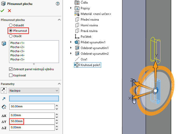Click the distance field showing 50.00mm
Screen dimensions: 194x134
coord(32,107)
